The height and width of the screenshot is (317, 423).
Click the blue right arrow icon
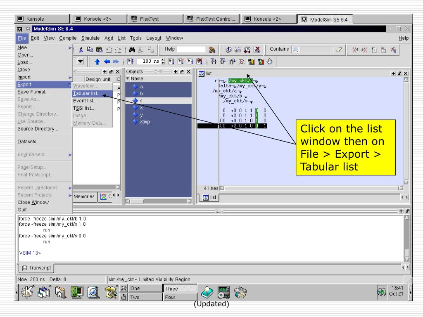coord(116,62)
